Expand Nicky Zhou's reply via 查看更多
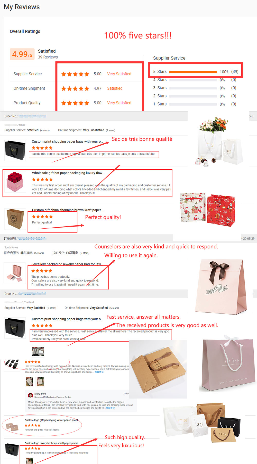Image resolution: width=257 pixels, height=464 pixels. (x=110, y=408)
